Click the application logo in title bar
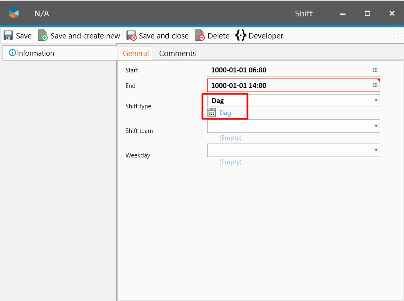The height and width of the screenshot is (301, 404). pos(14,13)
